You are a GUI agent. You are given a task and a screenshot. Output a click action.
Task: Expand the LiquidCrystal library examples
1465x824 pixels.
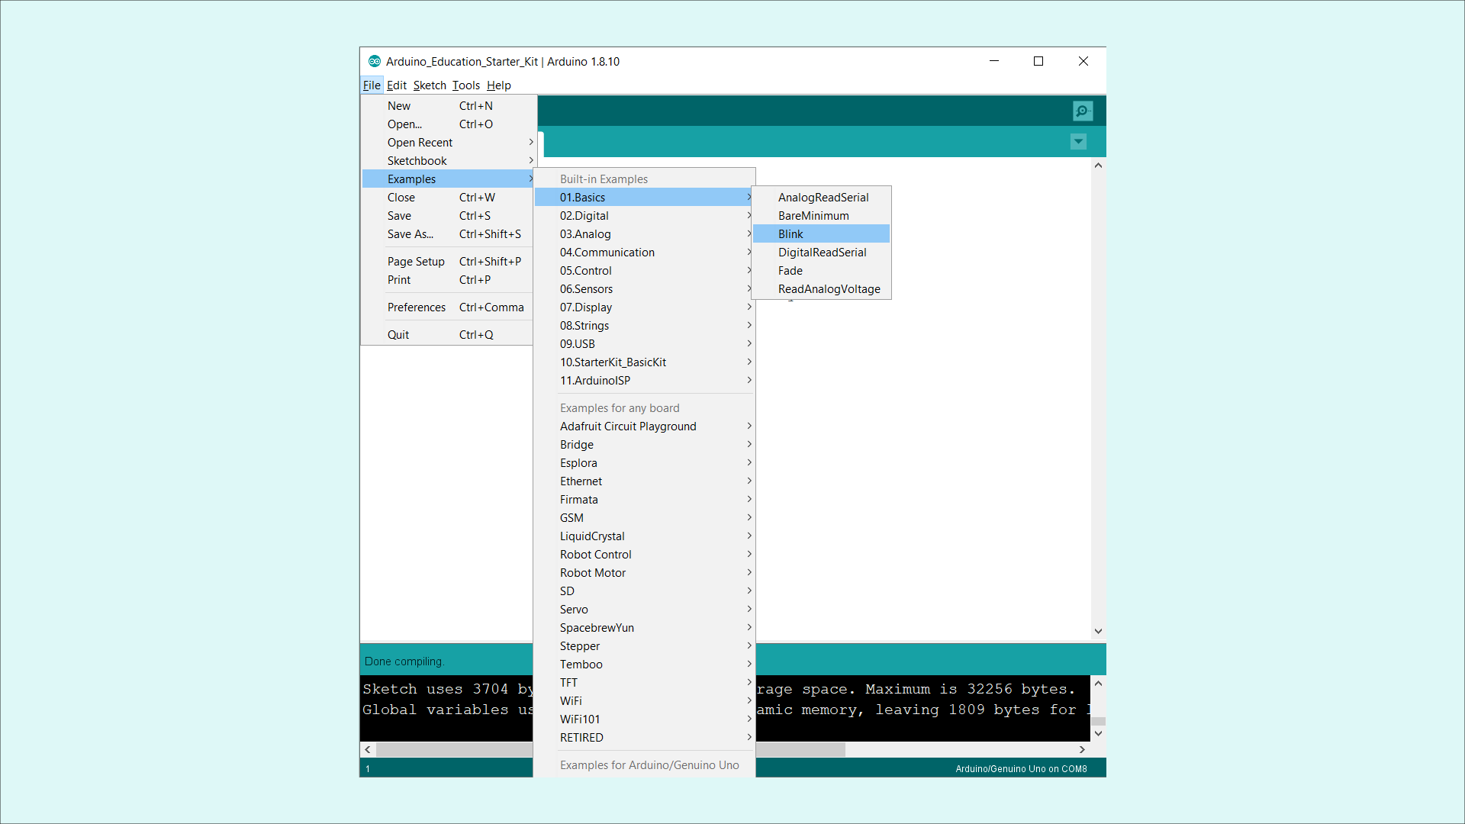pos(645,536)
